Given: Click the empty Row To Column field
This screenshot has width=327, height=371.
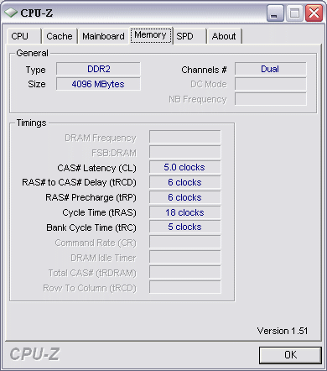Looking at the screenshot, I should click(x=185, y=287).
